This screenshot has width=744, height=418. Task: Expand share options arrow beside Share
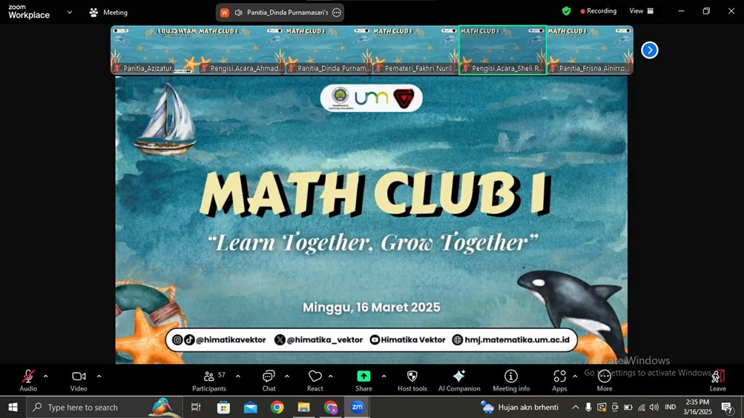pos(383,376)
